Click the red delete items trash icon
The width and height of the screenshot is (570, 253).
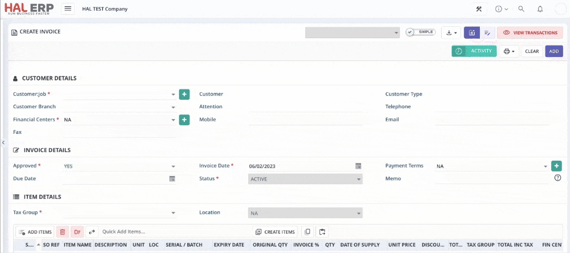[x=62, y=232]
